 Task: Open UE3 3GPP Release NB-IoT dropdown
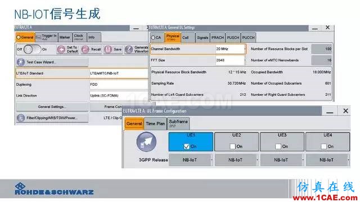[x=282, y=160]
